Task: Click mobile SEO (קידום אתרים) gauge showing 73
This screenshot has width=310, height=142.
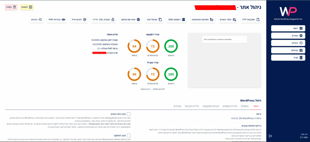Action: [x=153, y=74]
